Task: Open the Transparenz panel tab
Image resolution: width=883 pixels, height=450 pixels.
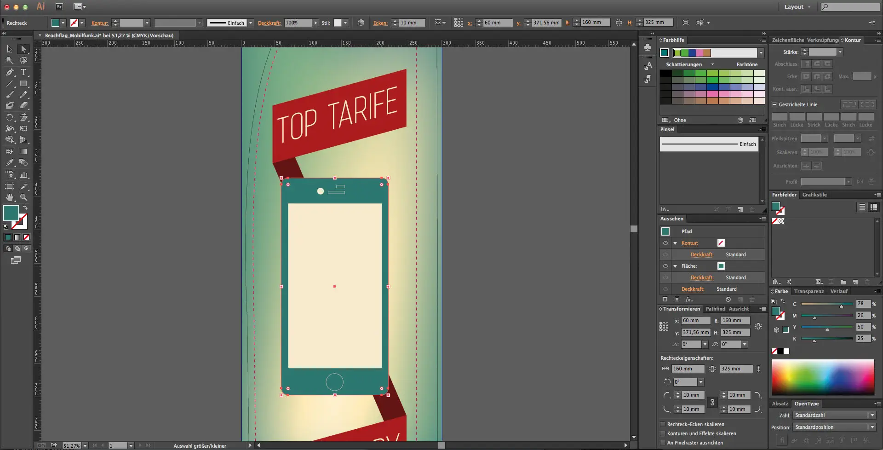Action: (808, 291)
